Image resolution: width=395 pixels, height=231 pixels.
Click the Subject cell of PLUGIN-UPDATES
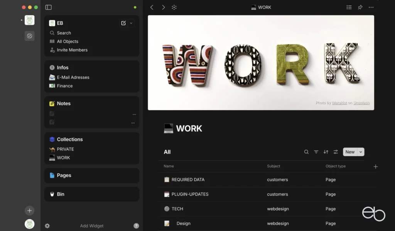[x=277, y=194]
